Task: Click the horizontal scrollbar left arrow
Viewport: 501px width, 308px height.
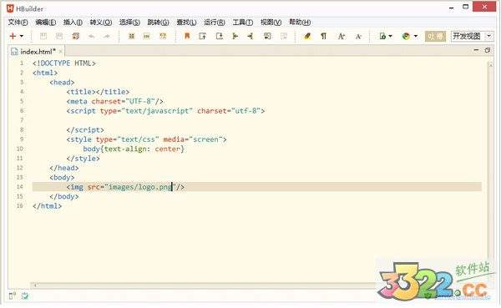Action: pos(35,285)
